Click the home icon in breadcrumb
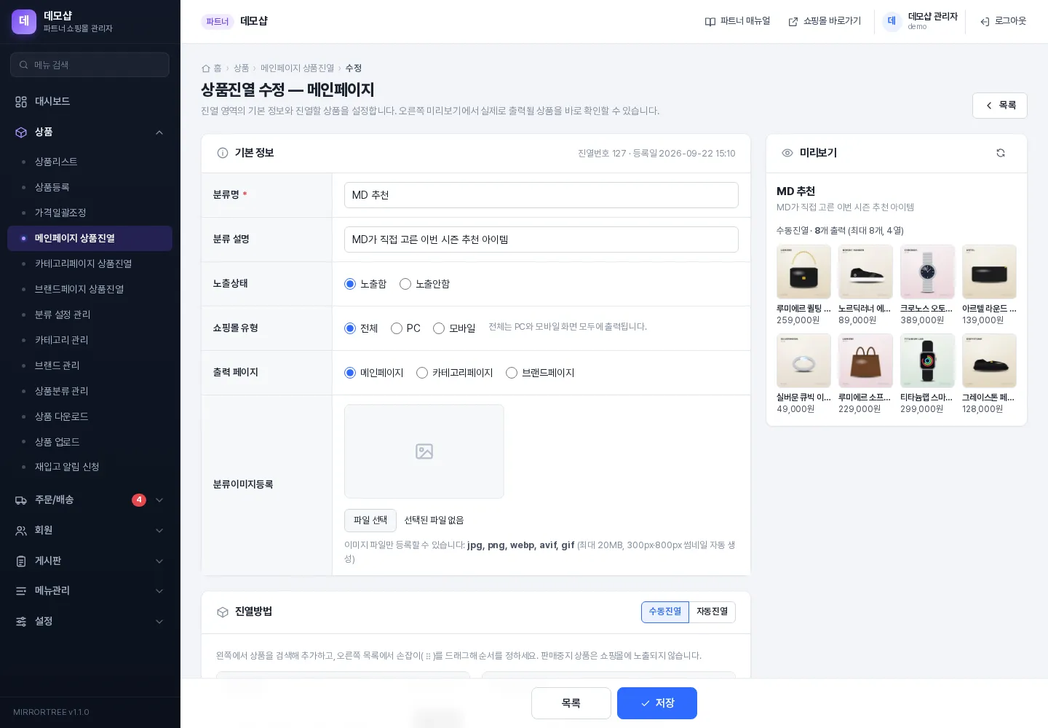The height and width of the screenshot is (728, 1048). pyautogui.click(x=206, y=68)
